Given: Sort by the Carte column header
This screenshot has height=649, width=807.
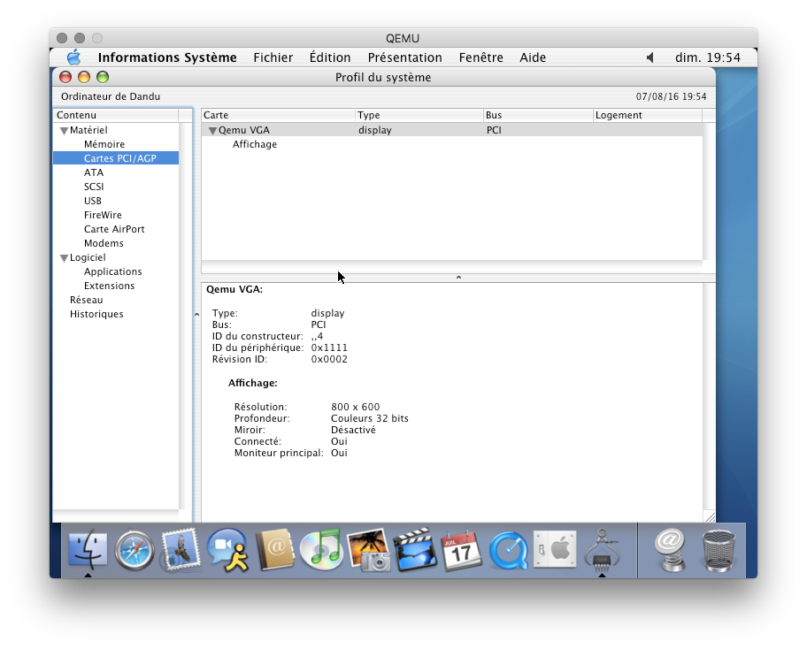Looking at the screenshot, I should [278, 115].
